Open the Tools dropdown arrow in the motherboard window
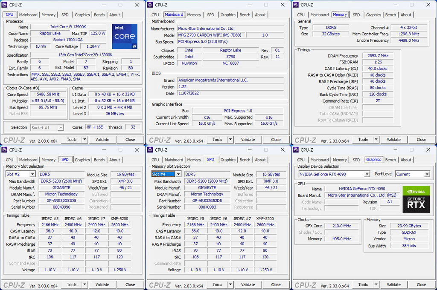Screen dimensions: 437x290 point(230,140)
